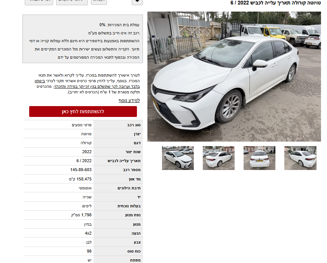The image size is (327, 263).
Task: Open the main white Corolla photo
Action: pos(234,77)
